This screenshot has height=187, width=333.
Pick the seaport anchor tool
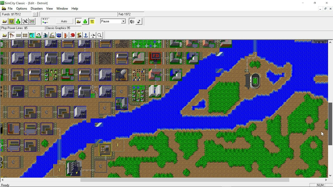coord(86,35)
